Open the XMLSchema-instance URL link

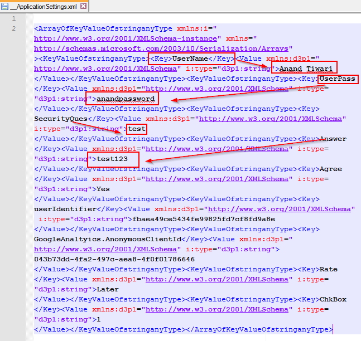click(x=126, y=38)
